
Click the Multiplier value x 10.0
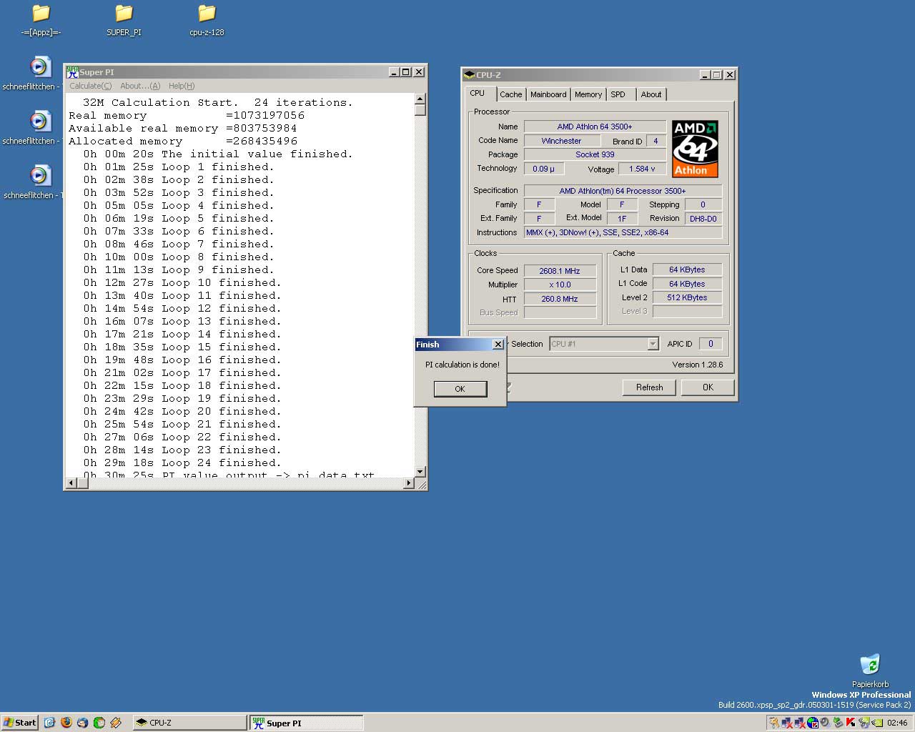coord(560,285)
